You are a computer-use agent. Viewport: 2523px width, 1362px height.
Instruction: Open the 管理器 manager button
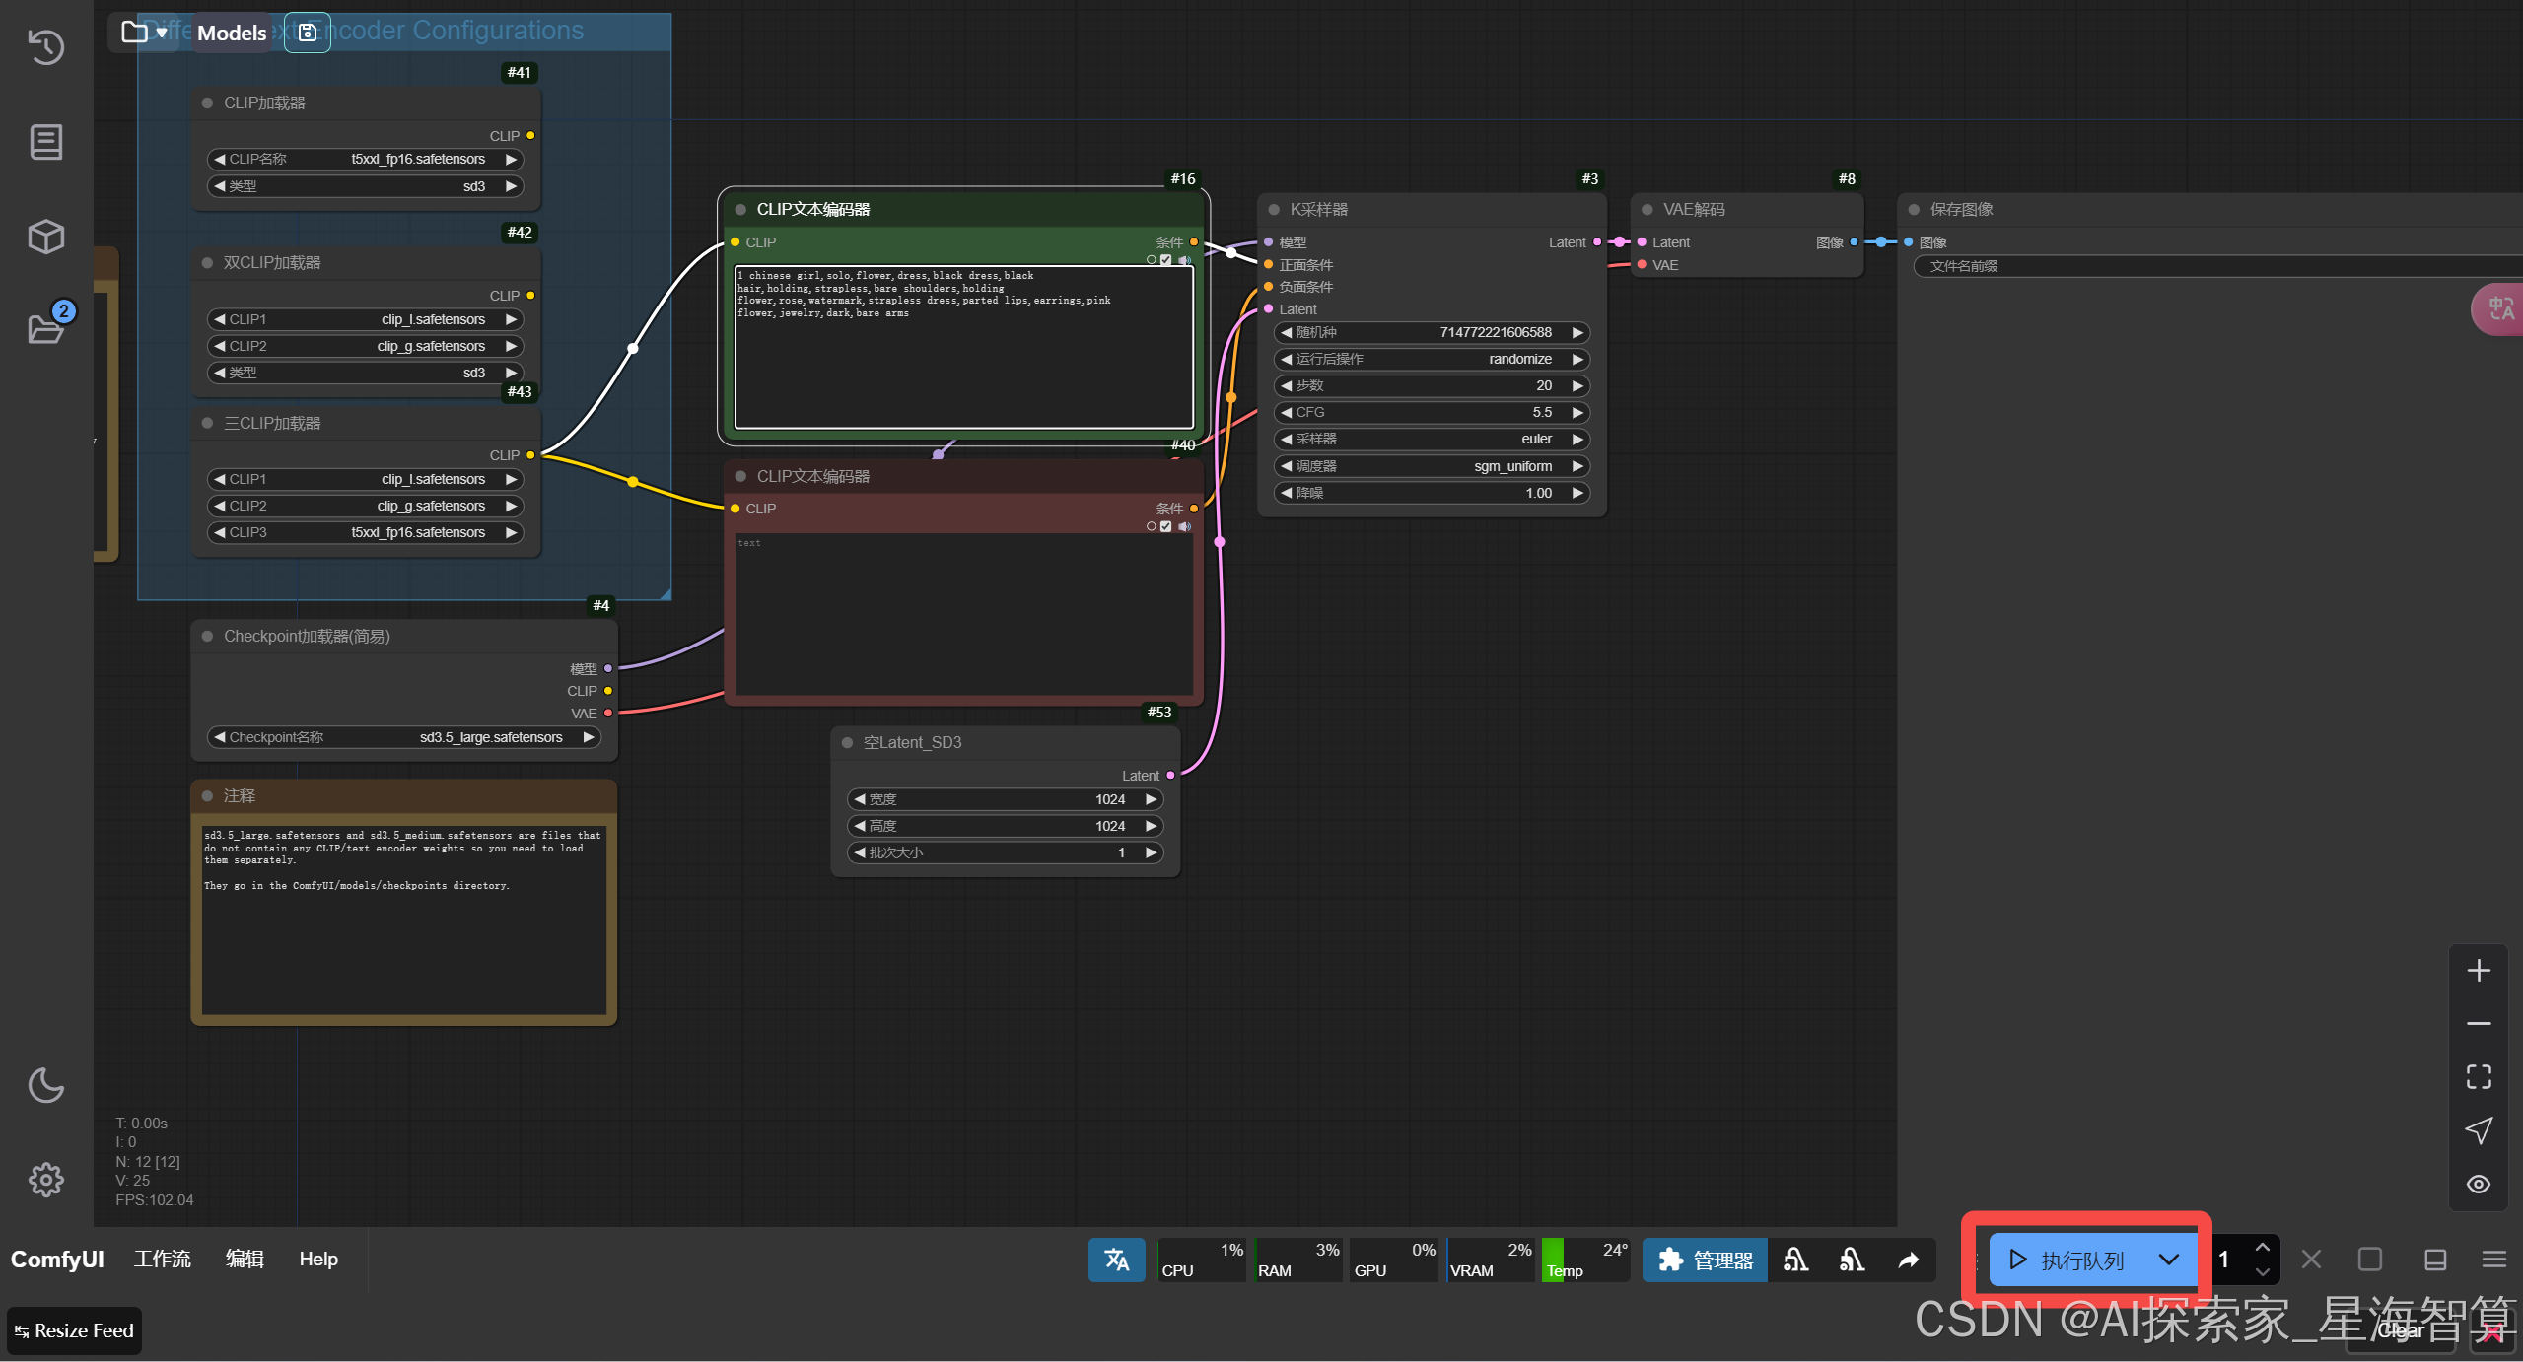pos(1705,1260)
